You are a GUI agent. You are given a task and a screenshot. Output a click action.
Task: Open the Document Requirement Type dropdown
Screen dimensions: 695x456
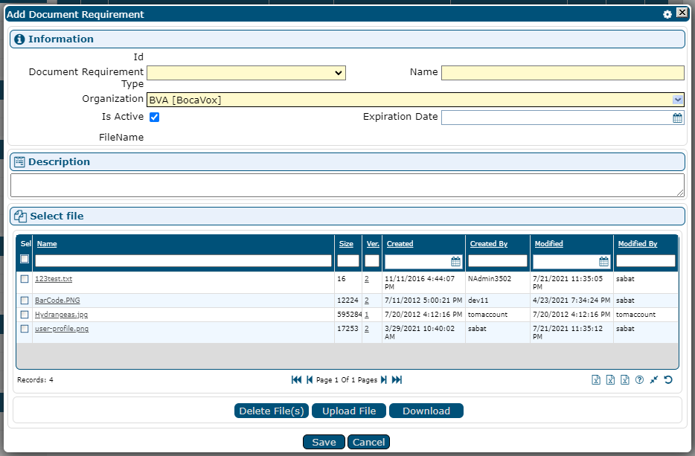point(246,73)
